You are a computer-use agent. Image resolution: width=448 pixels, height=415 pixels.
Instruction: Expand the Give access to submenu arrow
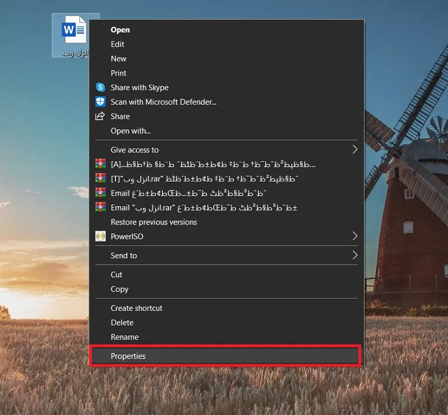[354, 150]
